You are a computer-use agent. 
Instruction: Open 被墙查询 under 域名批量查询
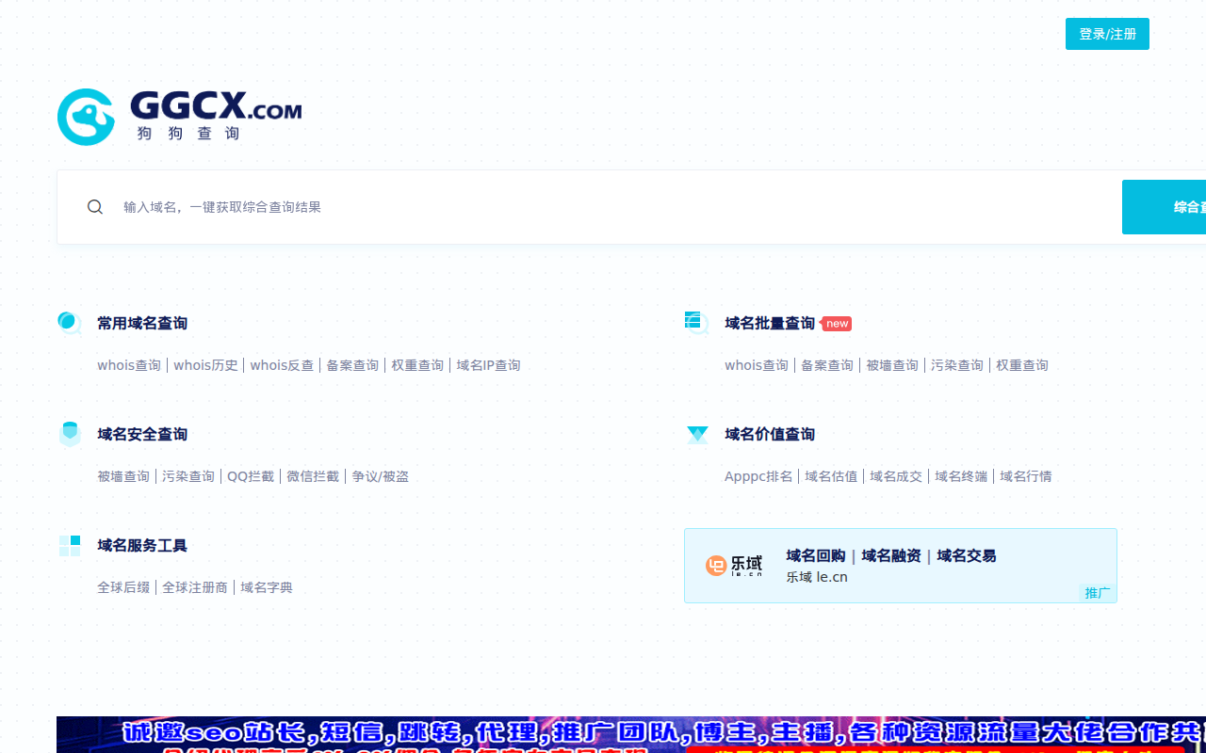point(892,365)
